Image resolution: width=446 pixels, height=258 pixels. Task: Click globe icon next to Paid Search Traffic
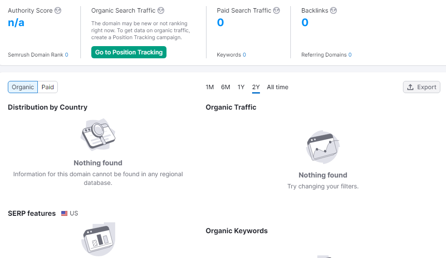(276, 10)
